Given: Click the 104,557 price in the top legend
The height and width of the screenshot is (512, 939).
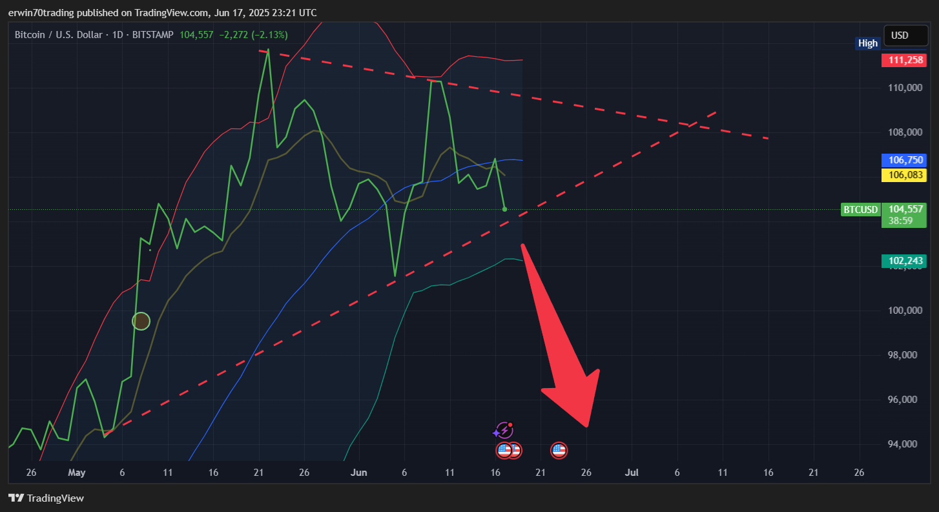Looking at the screenshot, I should [197, 35].
